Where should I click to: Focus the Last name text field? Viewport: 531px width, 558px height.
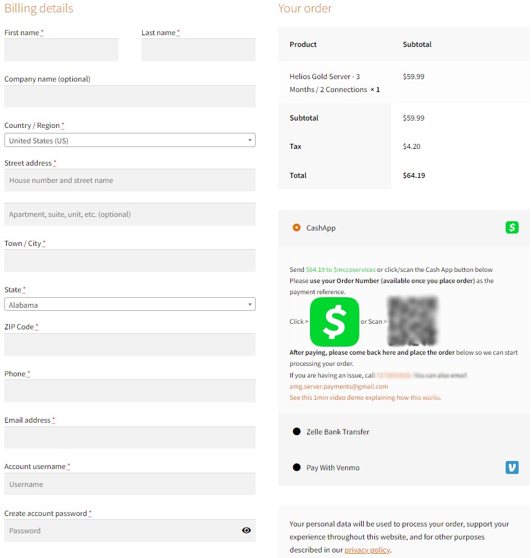pyautogui.click(x=198, y=50)
